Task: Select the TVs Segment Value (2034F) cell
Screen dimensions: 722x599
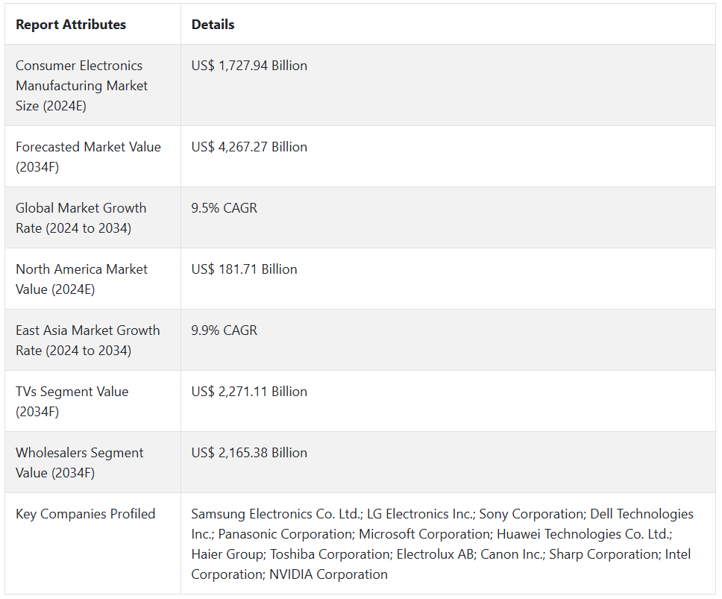Action: point(72,401)
